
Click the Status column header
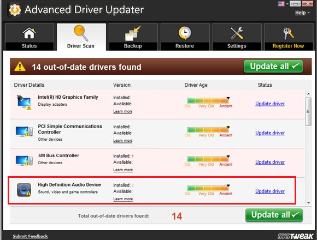point(265,85)
